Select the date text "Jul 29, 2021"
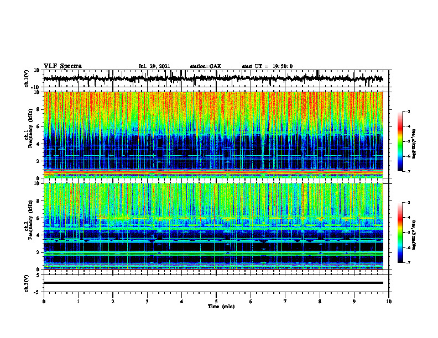The width and height of the screenshot is (438, 338). 154,66
